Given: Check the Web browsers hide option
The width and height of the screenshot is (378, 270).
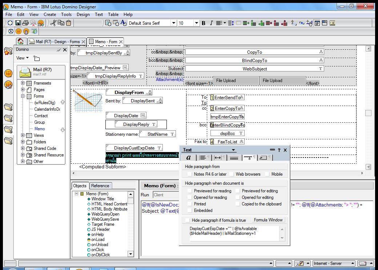Looking at the screenshot, I should click(232, 174).
